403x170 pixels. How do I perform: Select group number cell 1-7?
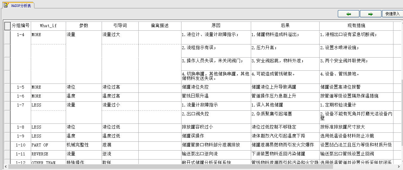click(21, 105)
